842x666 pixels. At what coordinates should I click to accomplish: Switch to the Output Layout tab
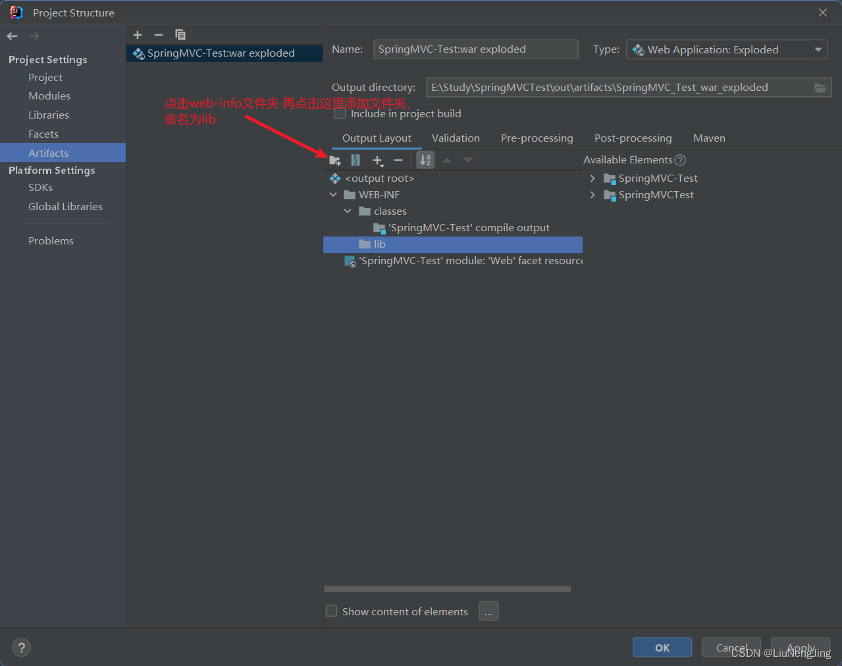[x=377, y=138]
